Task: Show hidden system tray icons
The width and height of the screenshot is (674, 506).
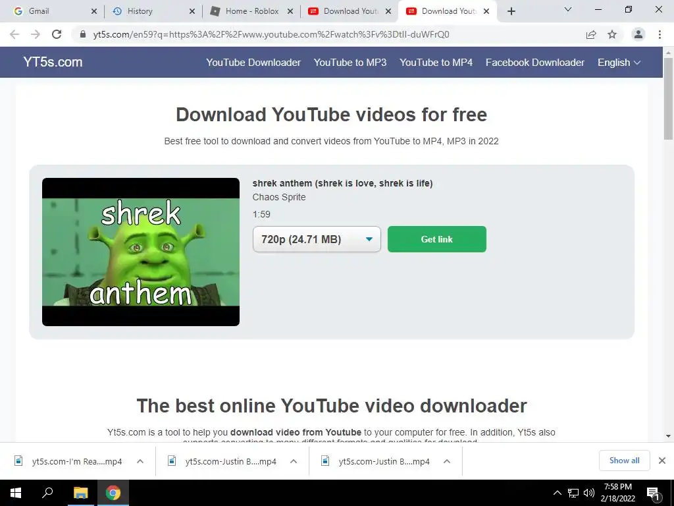Action: pos(557,493)
